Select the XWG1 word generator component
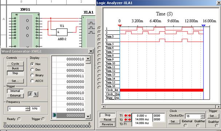Image resolution: width=221 pixels, height=131 pixels. tap(25, 30)
